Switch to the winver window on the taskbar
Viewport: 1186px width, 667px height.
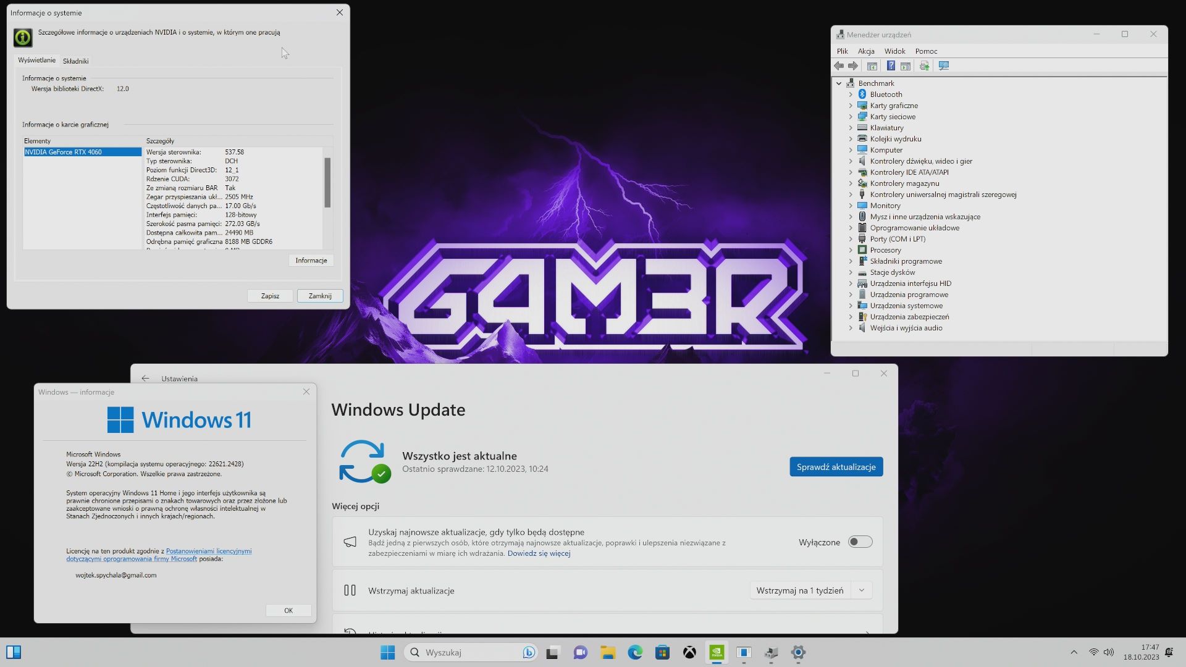click(744, 652)
